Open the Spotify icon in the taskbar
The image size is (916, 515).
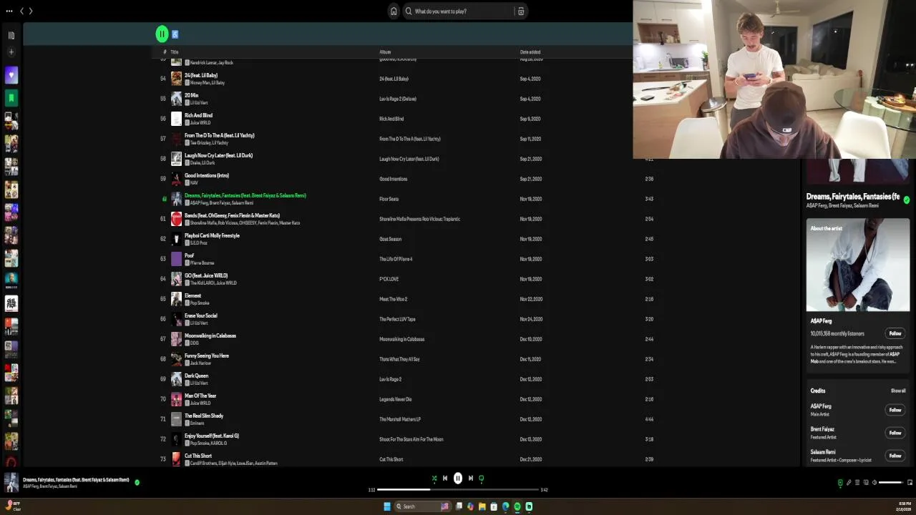pos(517,506)
